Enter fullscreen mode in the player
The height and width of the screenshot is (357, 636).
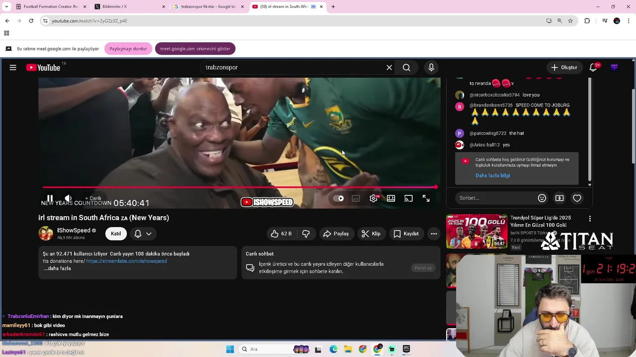pyautogui.click(x=426, y=198)
